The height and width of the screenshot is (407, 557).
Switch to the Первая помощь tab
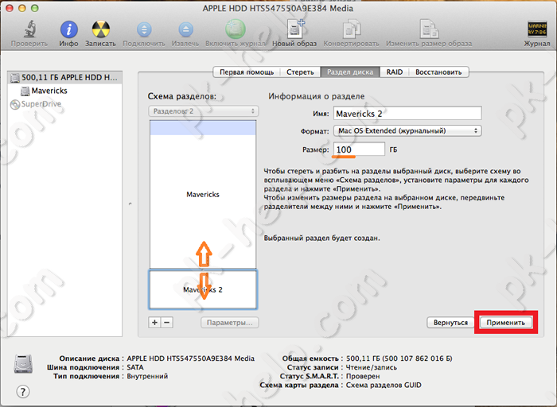tap(247, 72)
